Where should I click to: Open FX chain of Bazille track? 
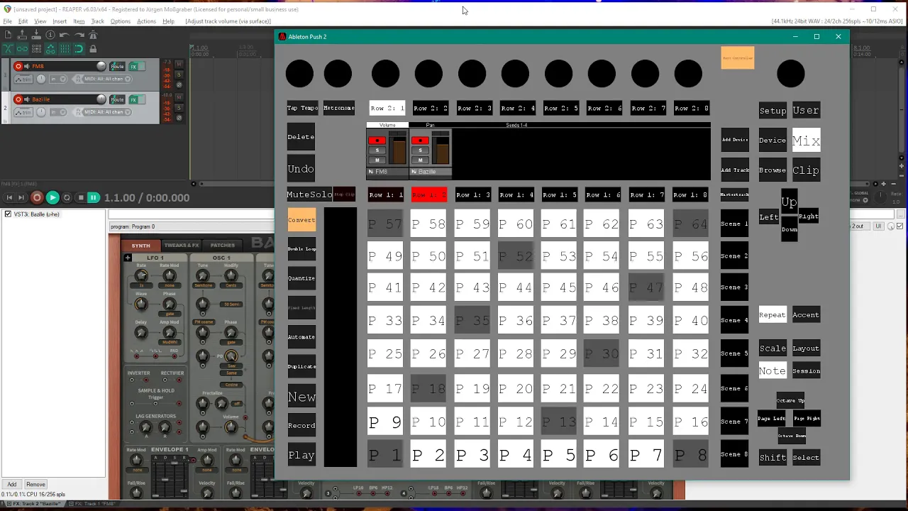(x=133, y=99)
